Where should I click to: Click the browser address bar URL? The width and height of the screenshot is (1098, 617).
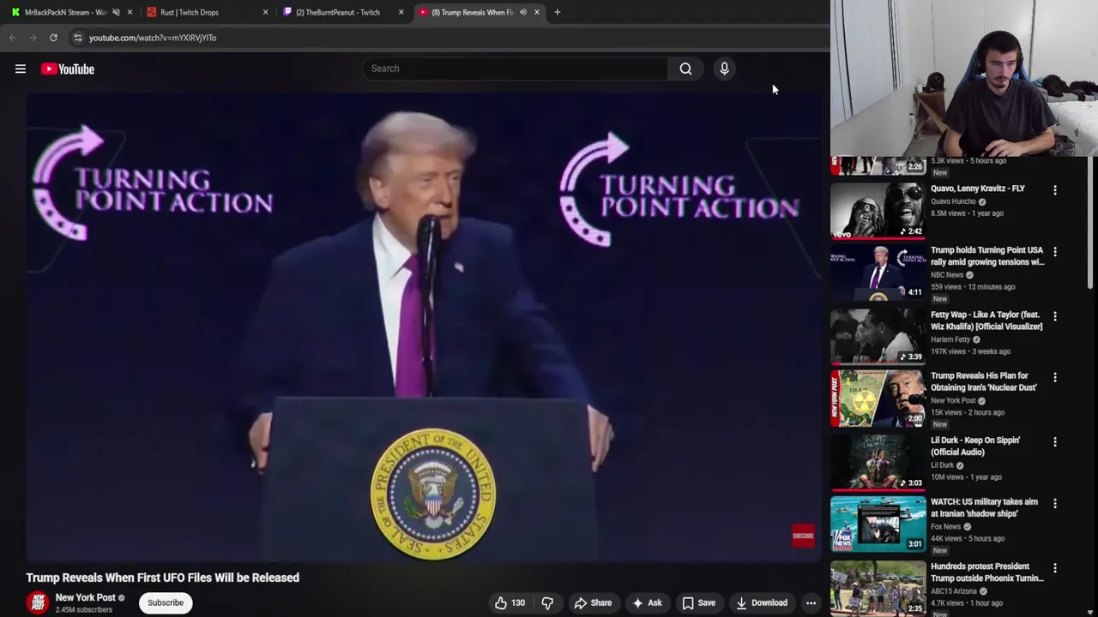pyautogui.click(x=153, y=38)
